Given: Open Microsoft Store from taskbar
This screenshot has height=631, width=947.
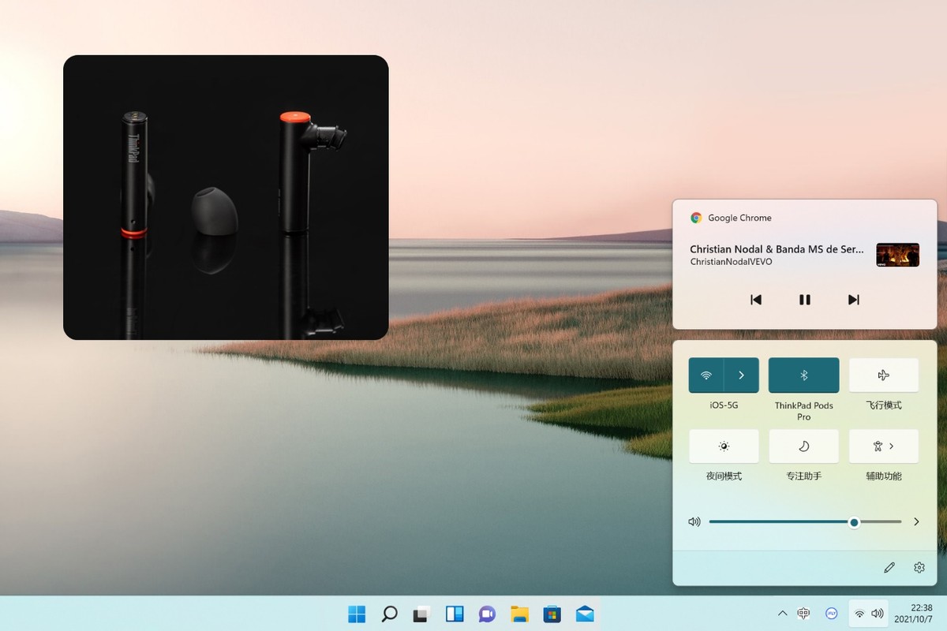Looking at the screenshot, I should pos(552,614).
